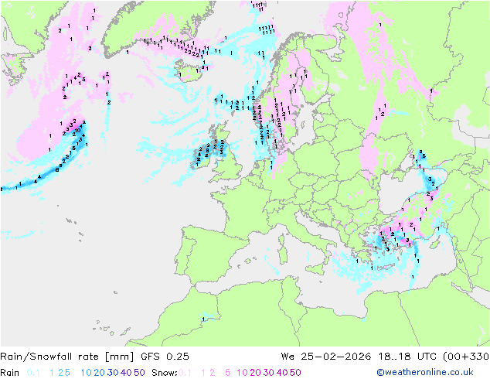Click the "Snow:" legend heading
Screen dimensions: 490x379
coord(165,373)
